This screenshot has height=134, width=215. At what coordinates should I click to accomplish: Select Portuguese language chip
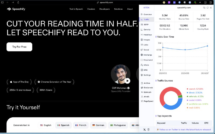pyautogui.click(x=118, y=125)
